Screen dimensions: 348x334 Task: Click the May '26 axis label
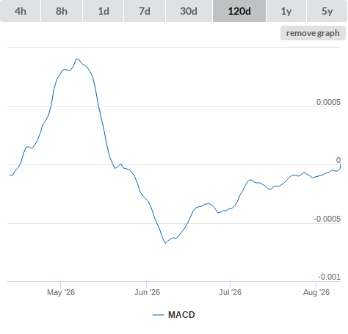[61, 292]
